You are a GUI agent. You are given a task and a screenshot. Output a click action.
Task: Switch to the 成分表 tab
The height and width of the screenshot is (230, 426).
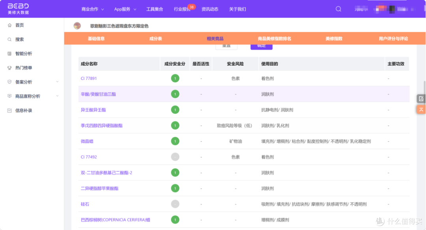(x=156, y=39)
